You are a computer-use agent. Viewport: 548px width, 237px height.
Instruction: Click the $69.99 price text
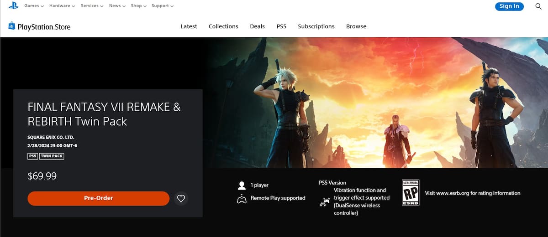click(42, 176)
